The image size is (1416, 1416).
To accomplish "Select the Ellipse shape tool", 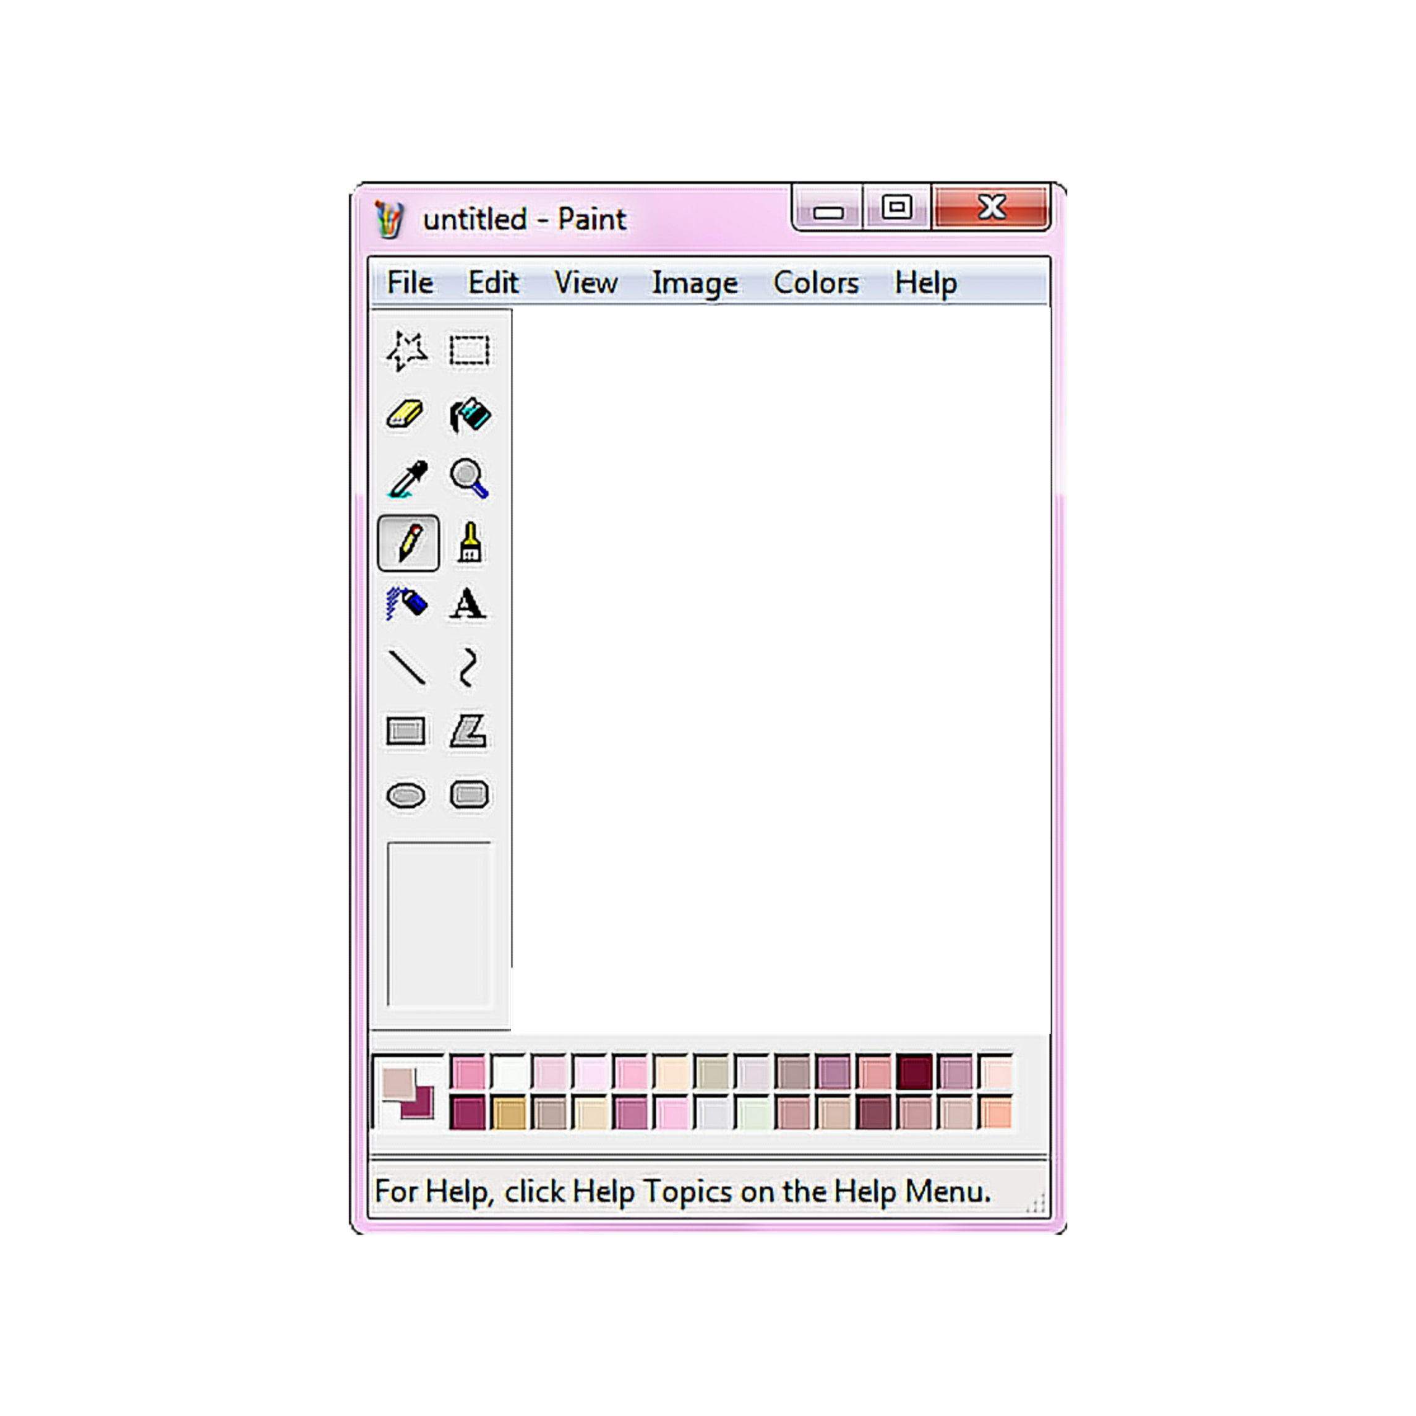I will (405, 795).
